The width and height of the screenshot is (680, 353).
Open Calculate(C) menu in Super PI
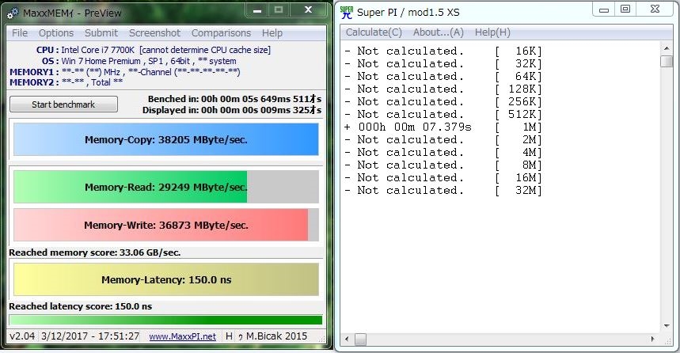(374, 32)
